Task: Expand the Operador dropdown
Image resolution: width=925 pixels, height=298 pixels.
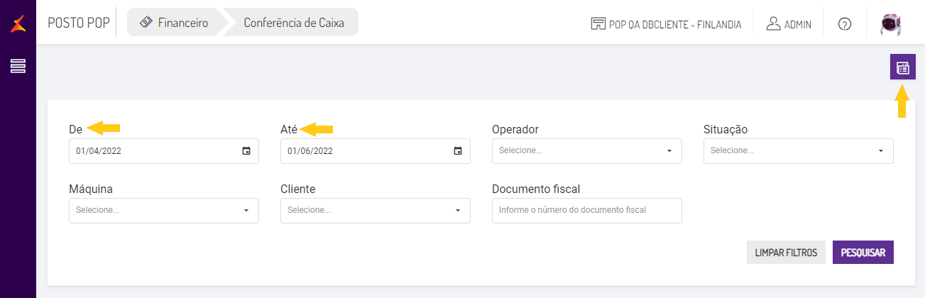Action: pyautogui.click(x=586, y=151)
